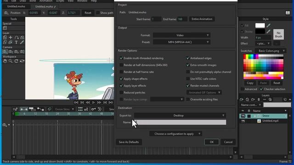Toggle Enable multi-threaded rendering
The width and height of the screenshot is (294, 165).
[x=121, y=58]
